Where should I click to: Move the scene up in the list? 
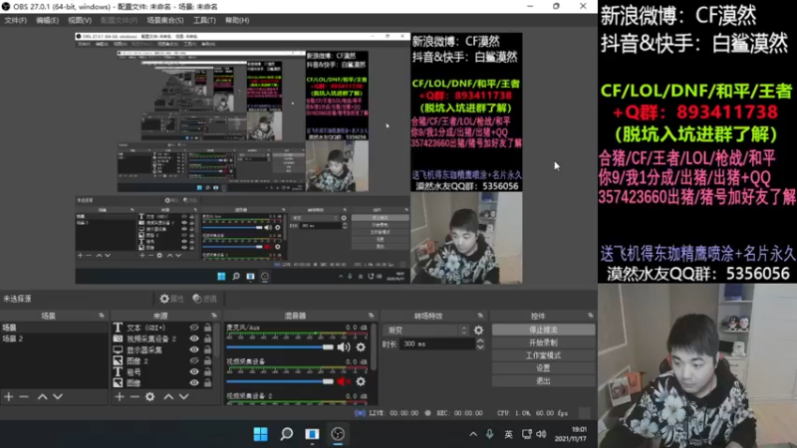point(43,396)
